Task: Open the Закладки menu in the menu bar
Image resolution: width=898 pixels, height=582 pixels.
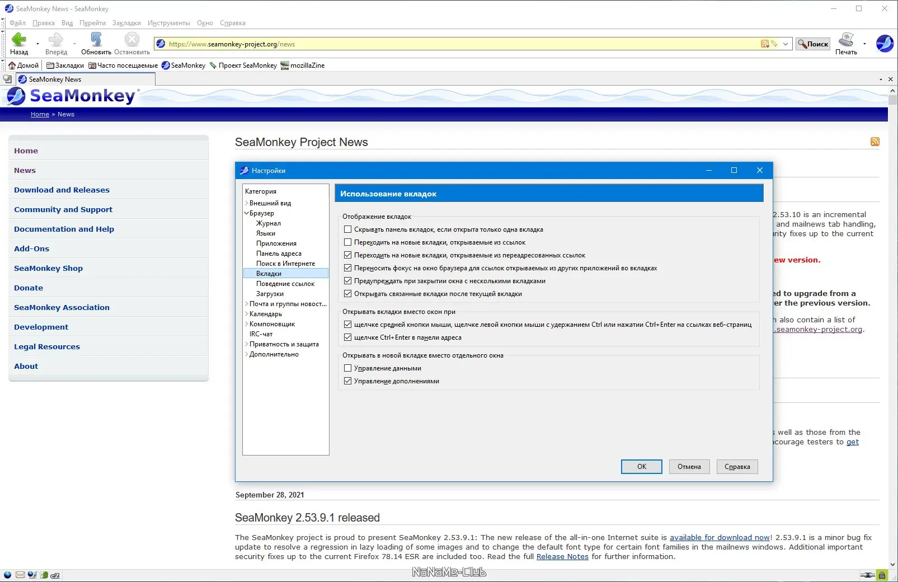Action: tap(126, 23)
